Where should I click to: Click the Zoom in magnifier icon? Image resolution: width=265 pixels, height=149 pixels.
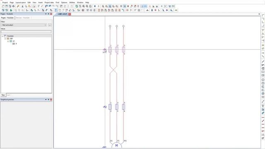coord(84,6)
